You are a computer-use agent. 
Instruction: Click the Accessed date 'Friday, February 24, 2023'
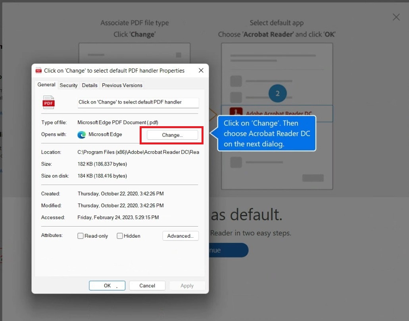click(x=118, y=217)
